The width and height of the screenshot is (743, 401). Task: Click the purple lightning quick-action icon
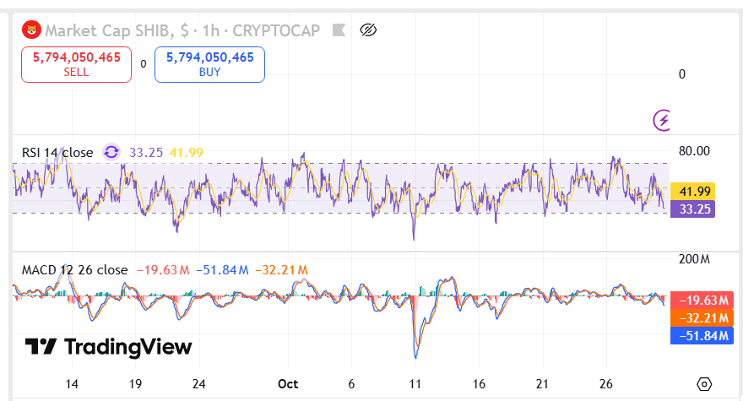click(x=661, y=120)
